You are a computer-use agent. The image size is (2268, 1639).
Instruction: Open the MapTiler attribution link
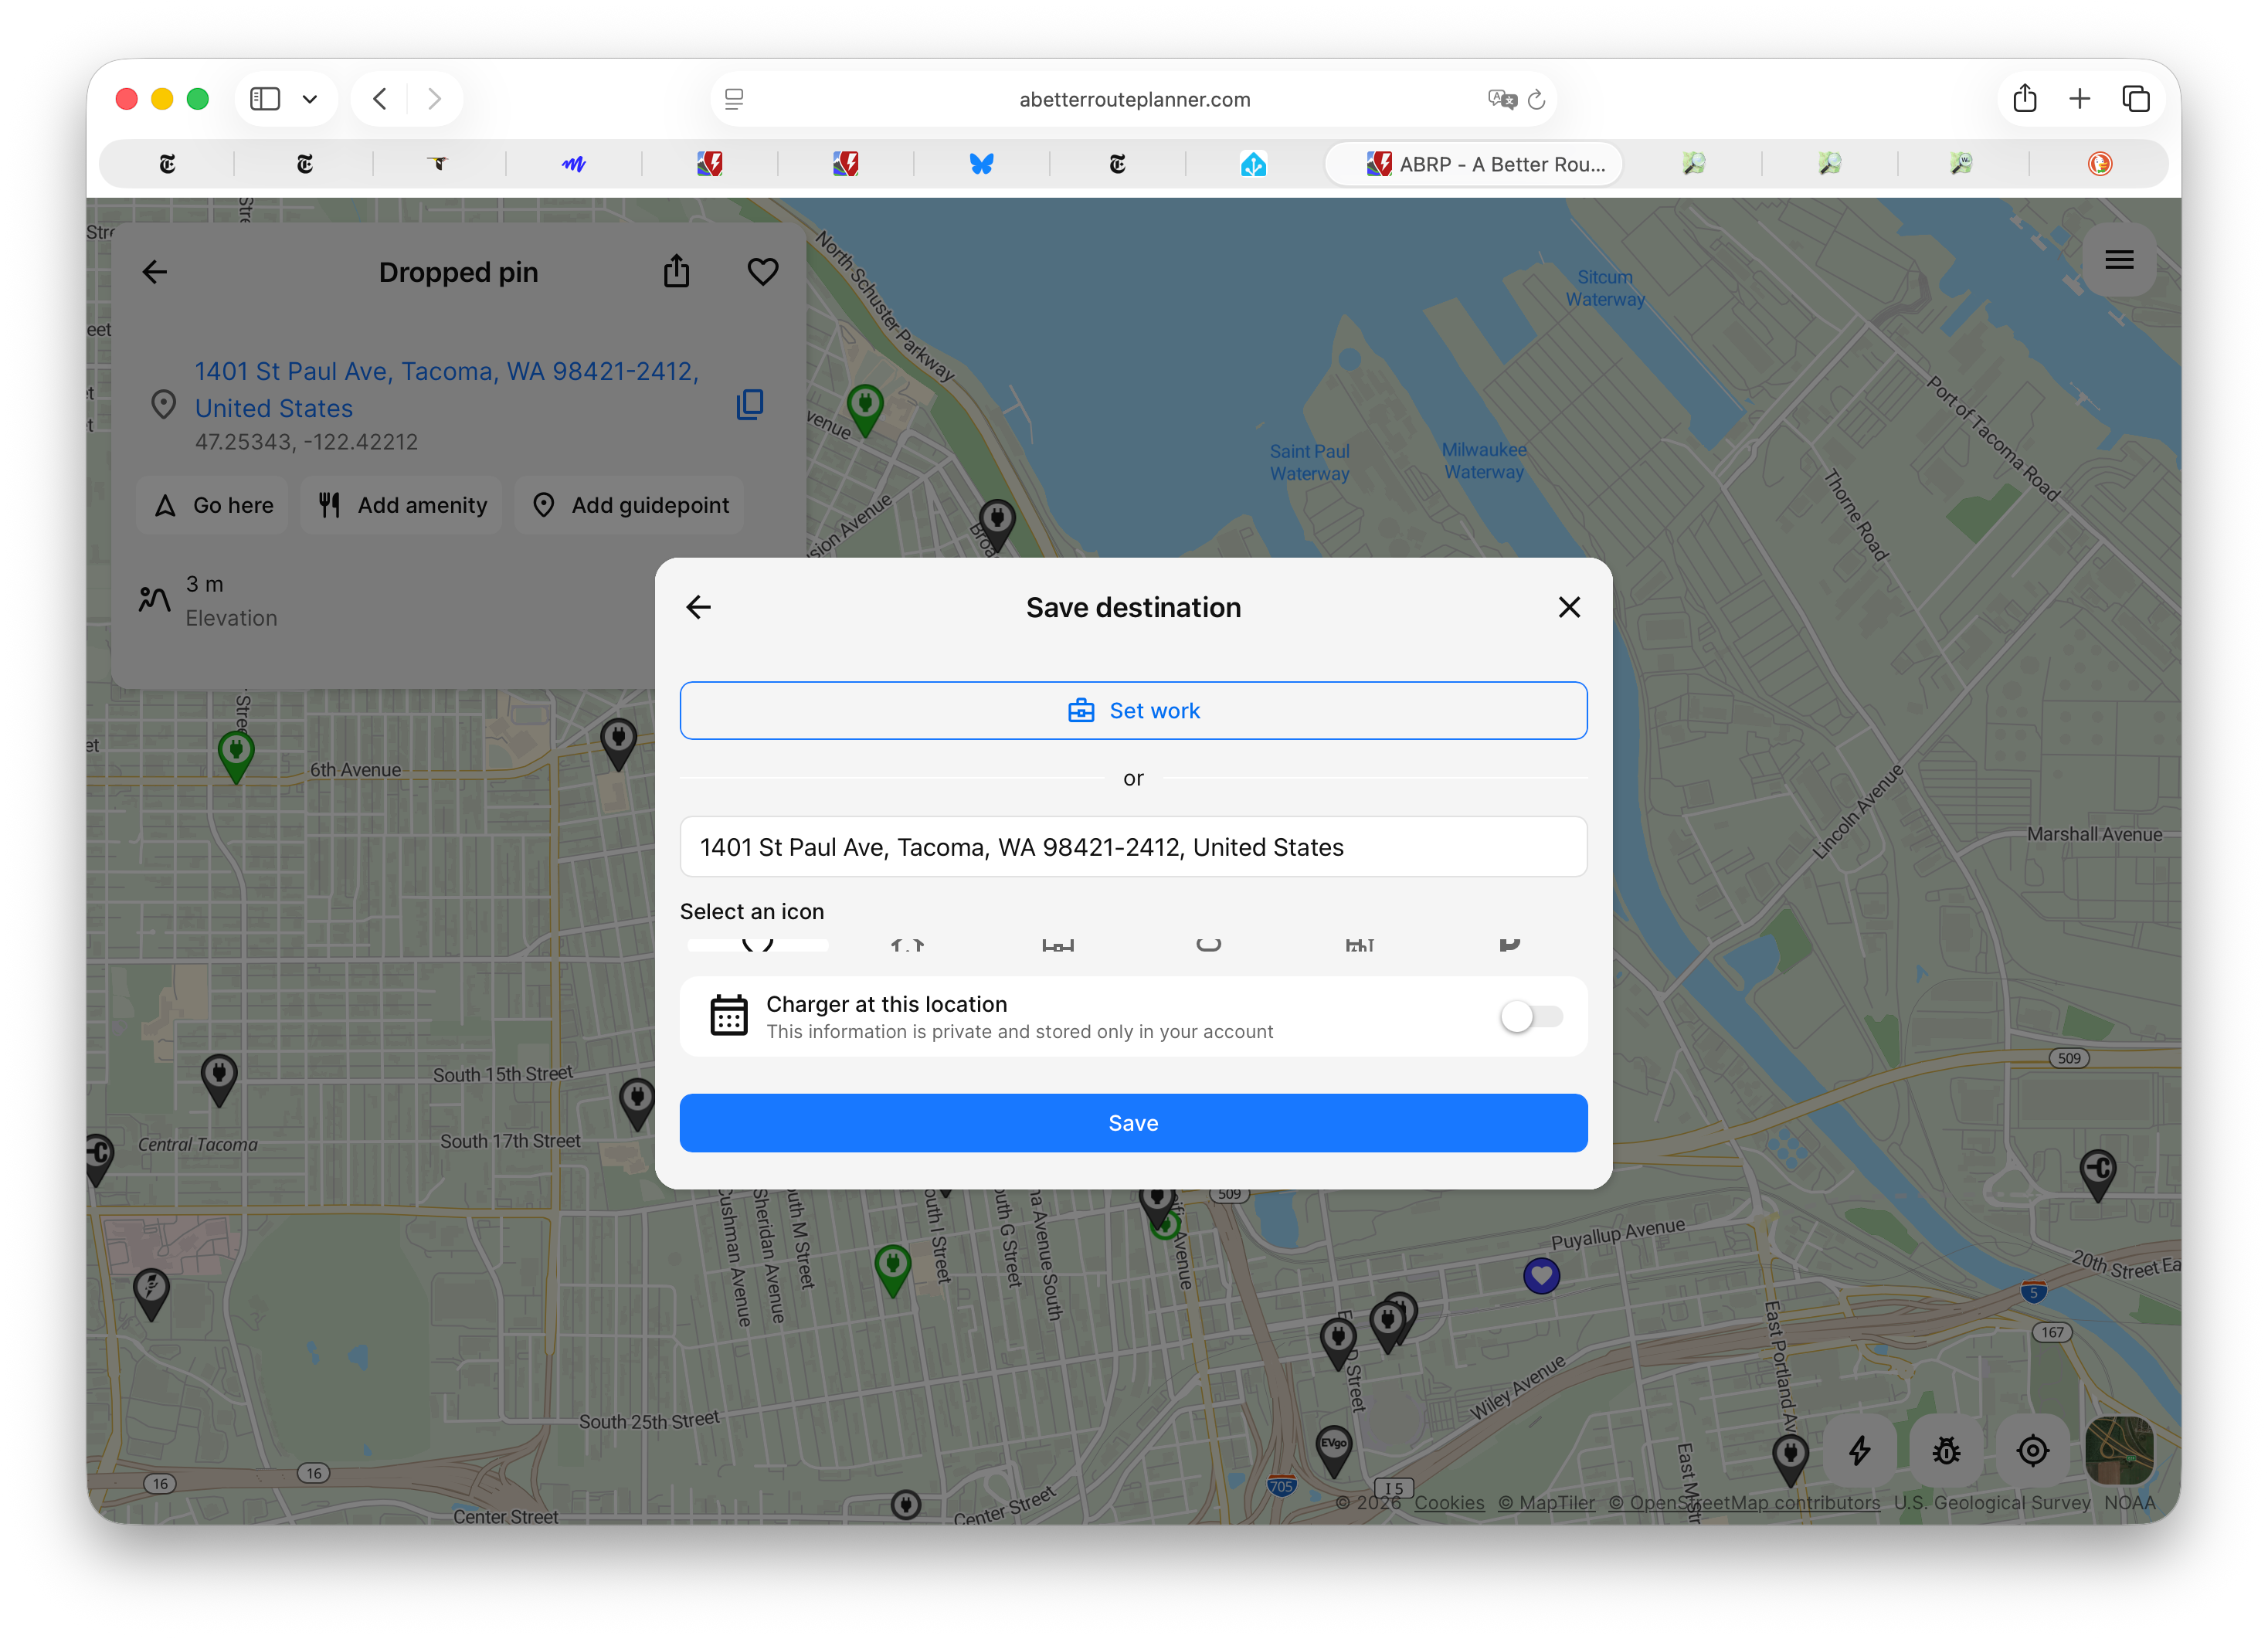1546,1502
